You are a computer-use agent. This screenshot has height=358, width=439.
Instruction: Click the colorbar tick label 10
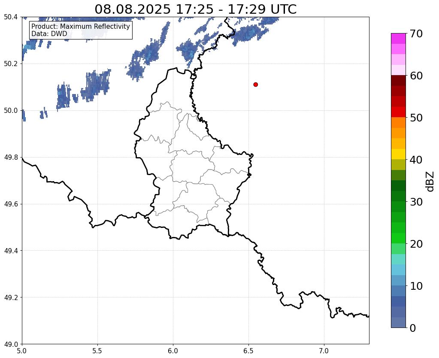(416, 286)
